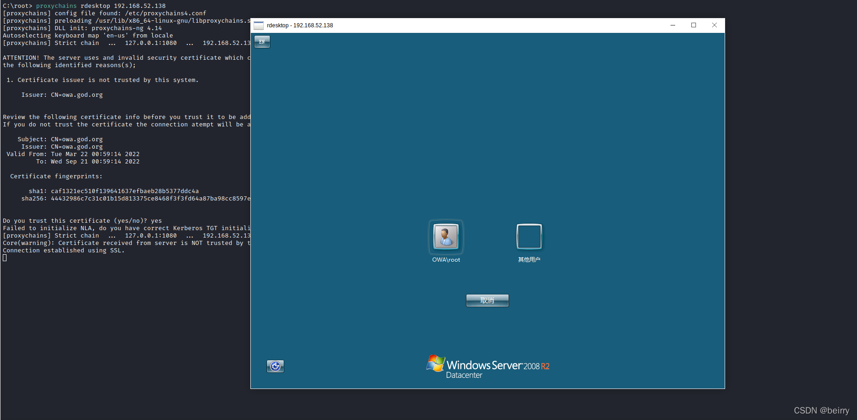Click the 'Certificate fingerprints:' terminal line

56,176
